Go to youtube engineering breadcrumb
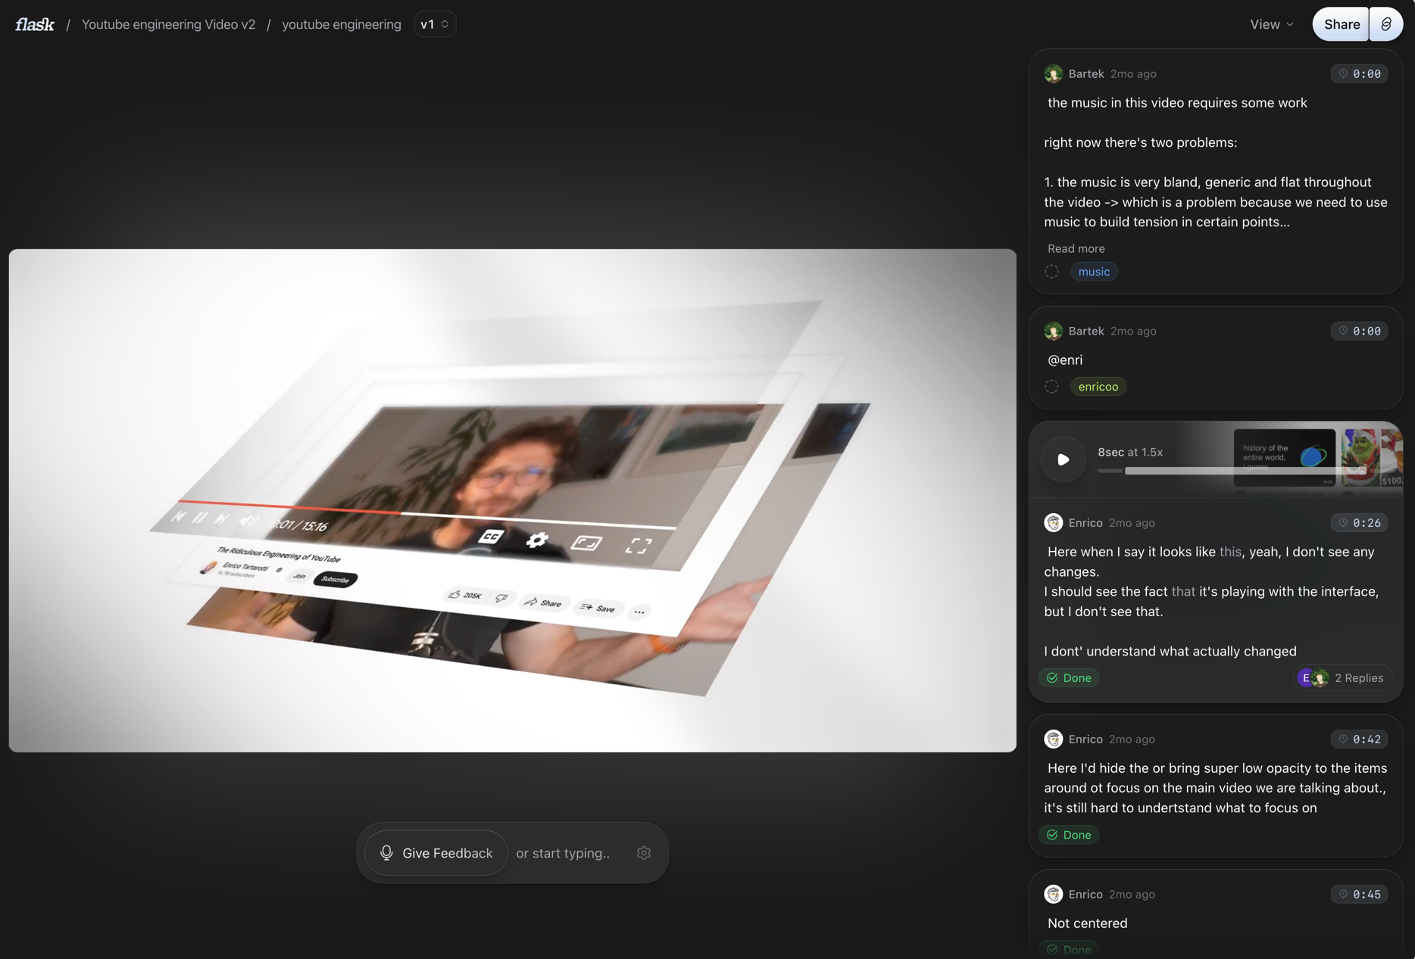 [x=342, y=24]
